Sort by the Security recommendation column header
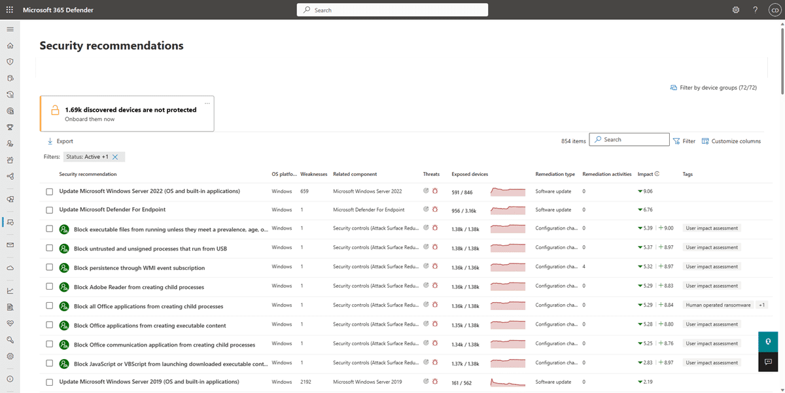Viewport: 785px width, 393px height. coord(90,174)
